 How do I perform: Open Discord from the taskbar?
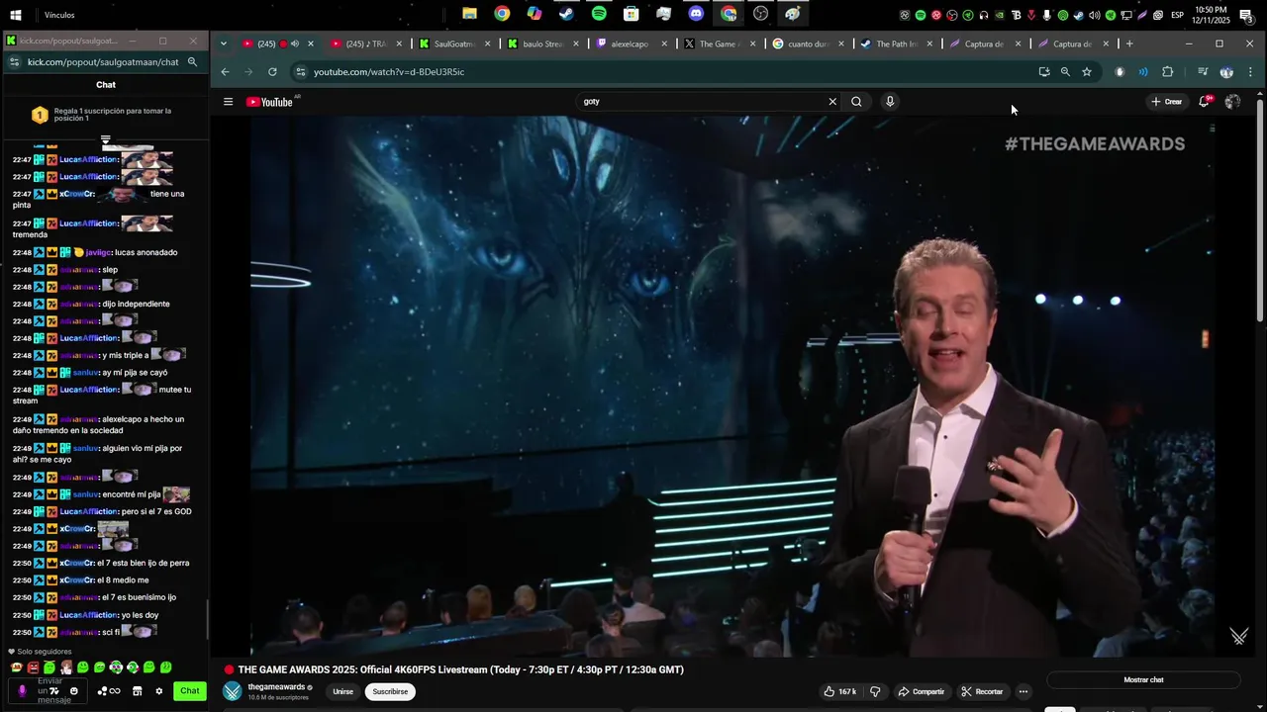[696, 14]
